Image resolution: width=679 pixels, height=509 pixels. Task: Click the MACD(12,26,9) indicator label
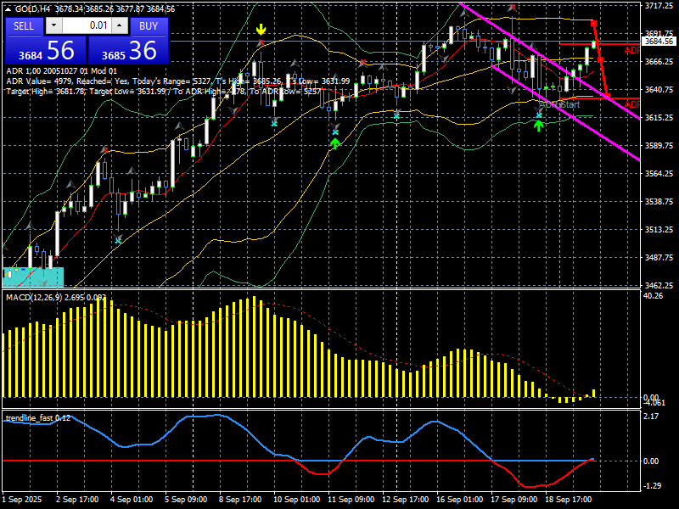[56, 298]
